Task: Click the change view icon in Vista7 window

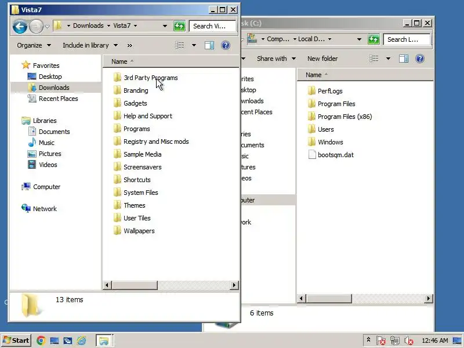Action: point(180,45)
